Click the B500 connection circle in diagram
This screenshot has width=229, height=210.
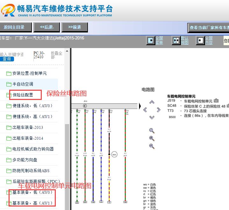click(x=114, y=155)
